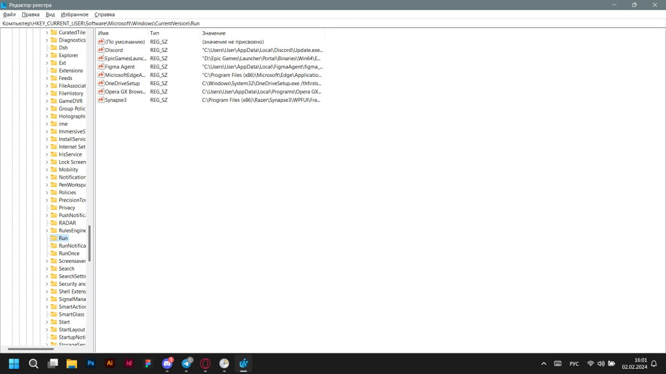Show hidden tray icons chevron
666x374 pixels.
click(x=544, y=364)
